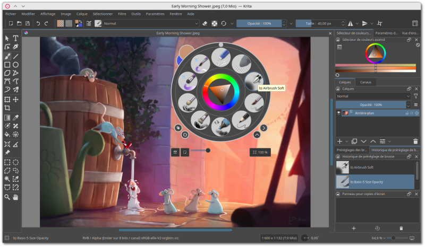Click the Redo arrow in toolbar
Screen dimensions: 425x247
coord(46,23)
